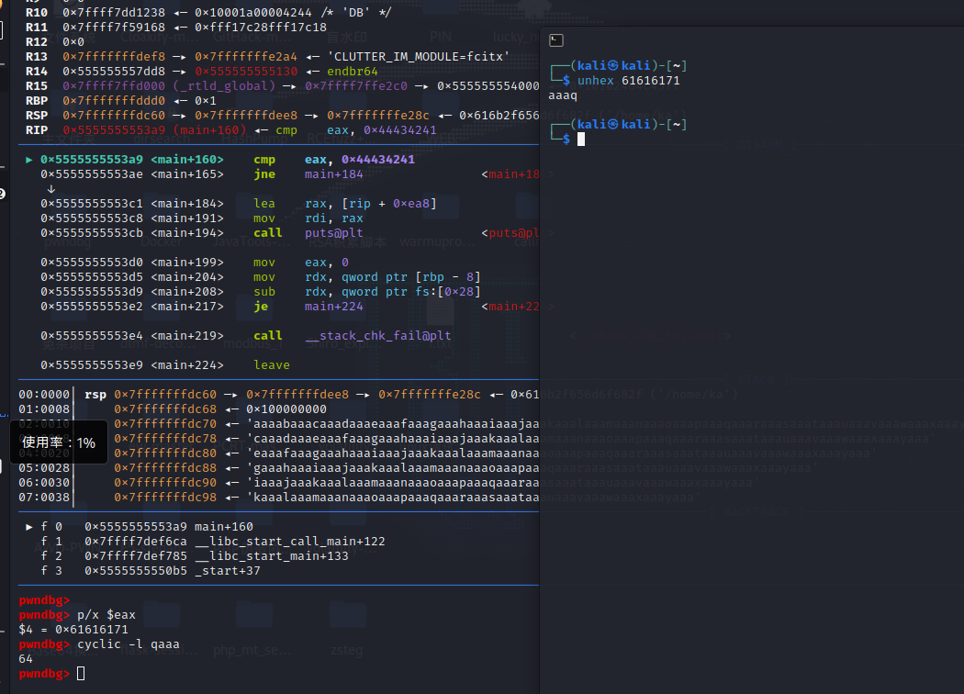964x694 pixels.
Task: Click the $4 = 0x61616171 result line
Action: pos(73,630)
